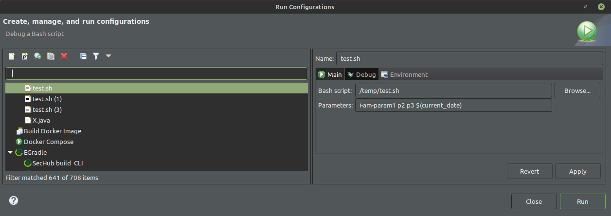611x216 pixels.
Task: Click the Revert button
Action: 529,171
